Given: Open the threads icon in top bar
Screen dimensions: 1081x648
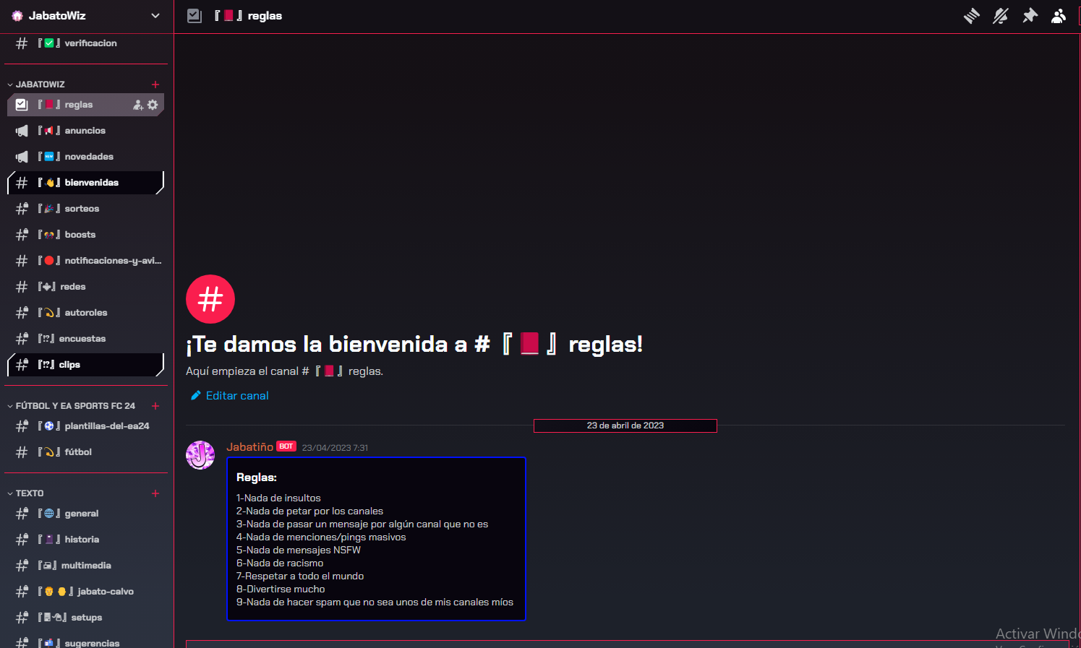Looking at the screenshot, I should (972, 15).
